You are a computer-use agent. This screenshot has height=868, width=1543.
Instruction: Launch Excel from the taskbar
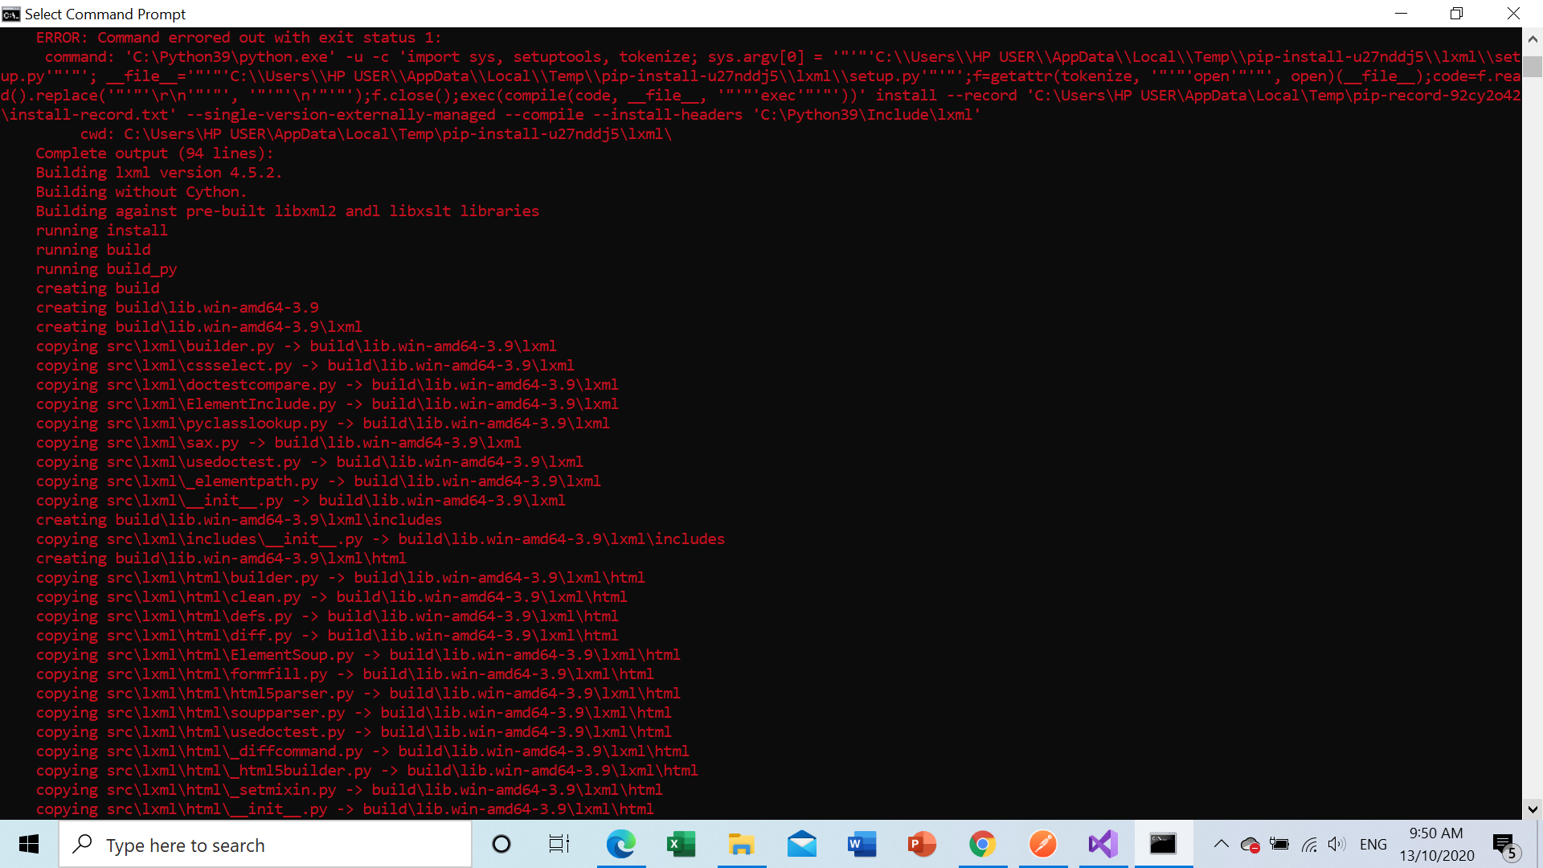click(x=681, y=844)
